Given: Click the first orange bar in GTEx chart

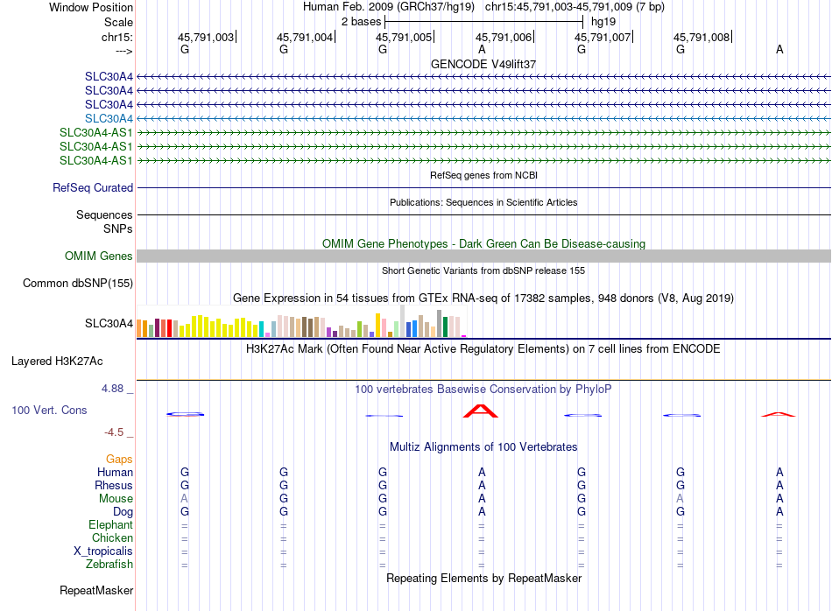Looking at the screenshot, I should point(139,328).
